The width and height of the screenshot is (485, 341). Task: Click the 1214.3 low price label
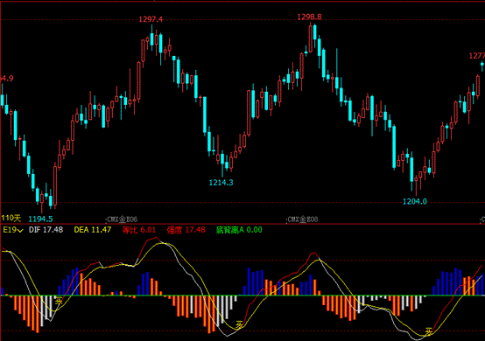(x=221, y=183)
